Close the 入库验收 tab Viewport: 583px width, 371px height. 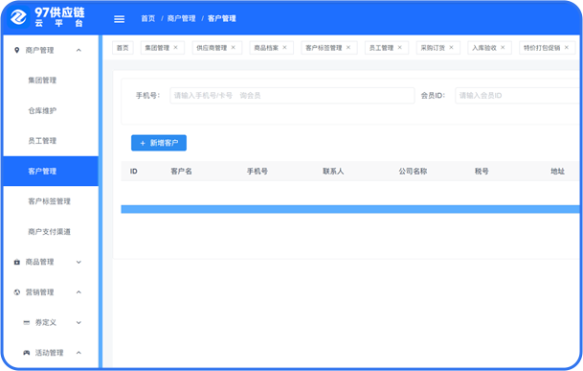point(503,47)
